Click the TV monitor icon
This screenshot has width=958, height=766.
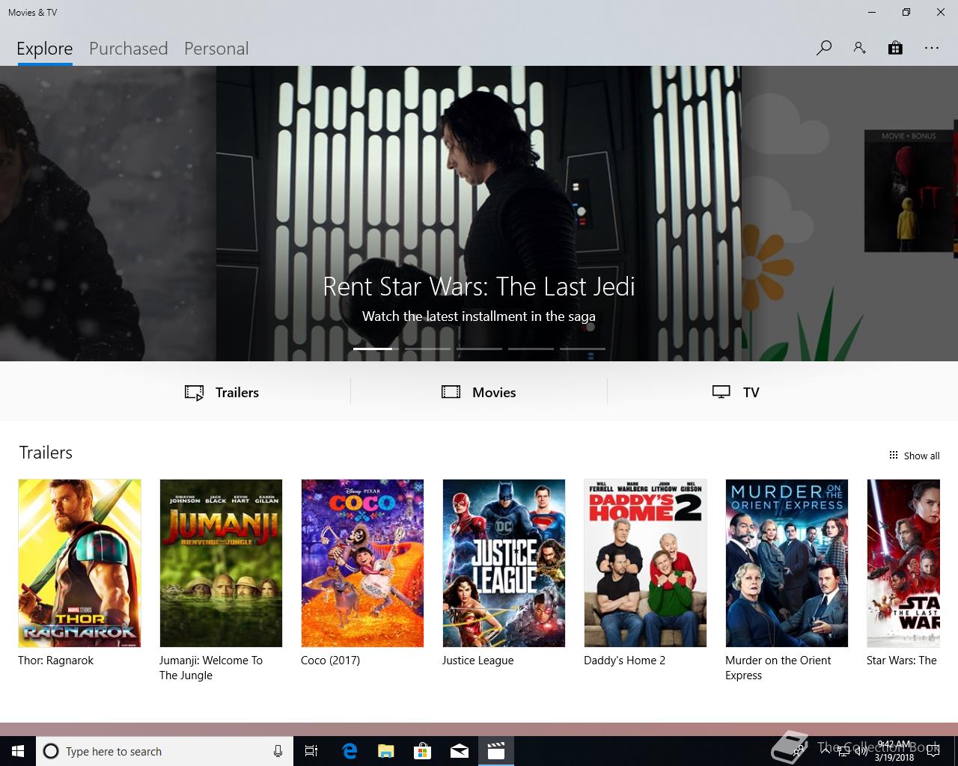721,392
